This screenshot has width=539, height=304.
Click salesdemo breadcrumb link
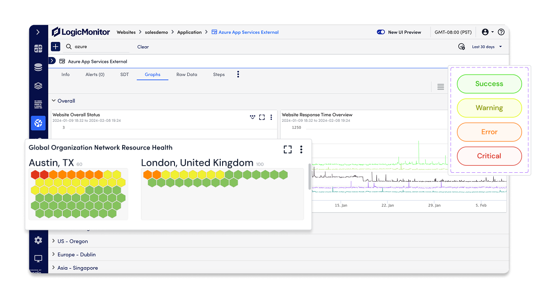click(157, 33)
